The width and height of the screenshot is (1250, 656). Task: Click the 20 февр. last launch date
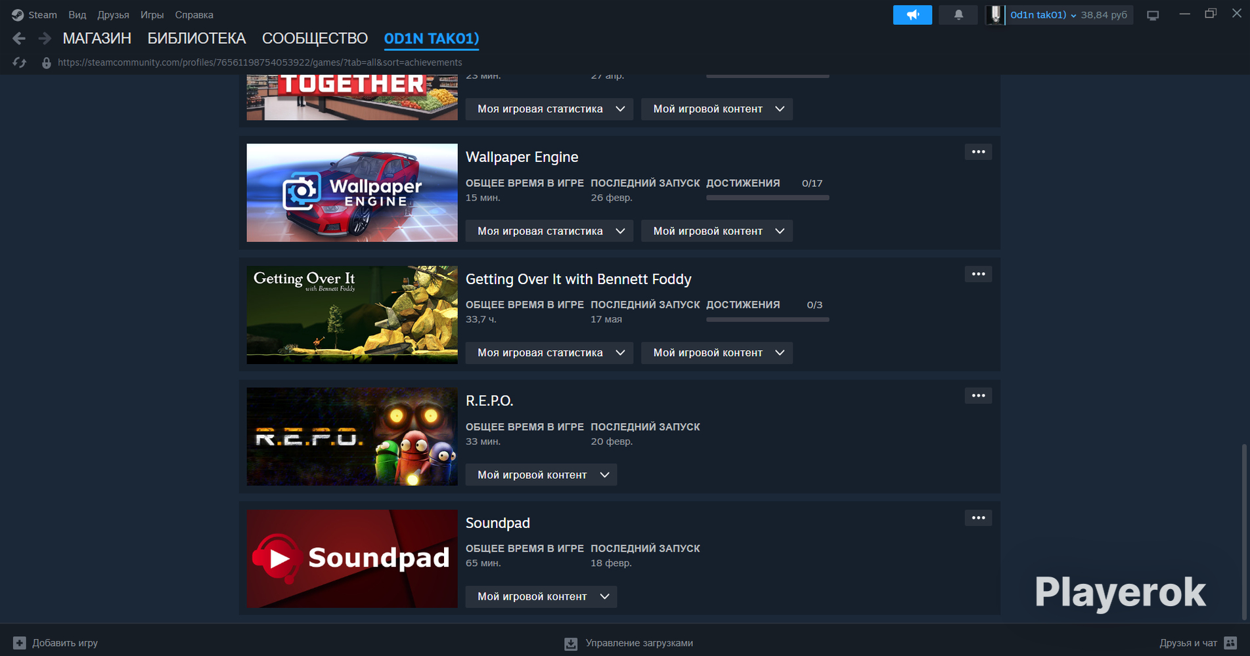click(612, 441)
